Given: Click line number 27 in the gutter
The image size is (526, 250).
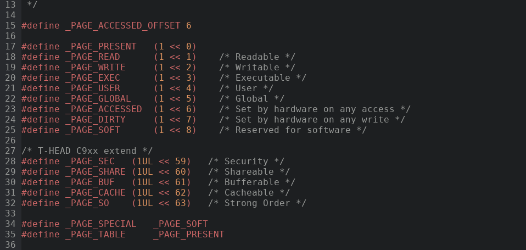Looking at the screenshot, I should [10, 151].
